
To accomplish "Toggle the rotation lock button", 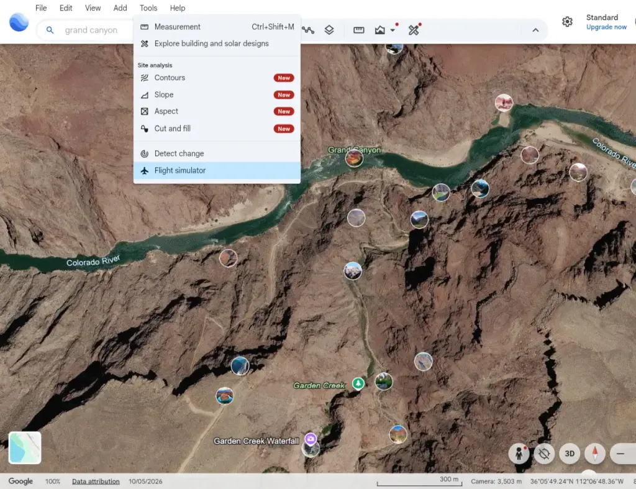I will (x=544, y=454).
